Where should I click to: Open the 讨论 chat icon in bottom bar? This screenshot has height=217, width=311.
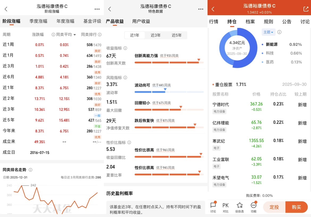(213, 207)
